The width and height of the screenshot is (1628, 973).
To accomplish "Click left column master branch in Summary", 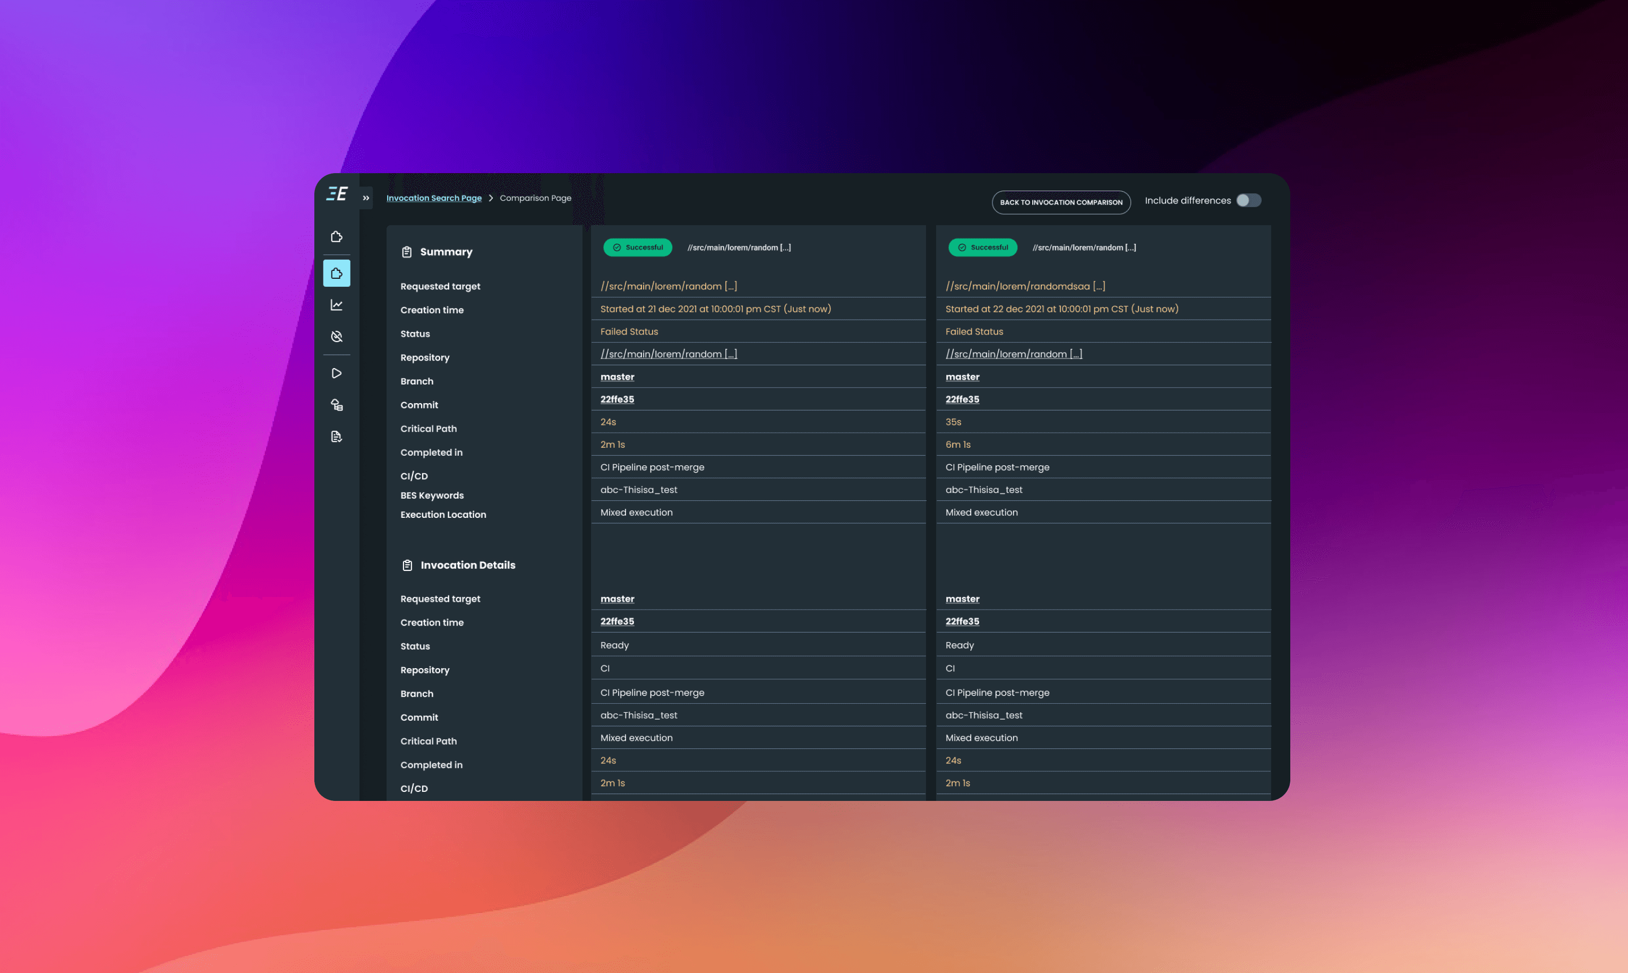I will (x=616, y=377).
